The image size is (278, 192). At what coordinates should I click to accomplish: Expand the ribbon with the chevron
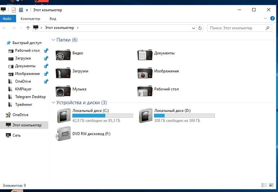265,18
